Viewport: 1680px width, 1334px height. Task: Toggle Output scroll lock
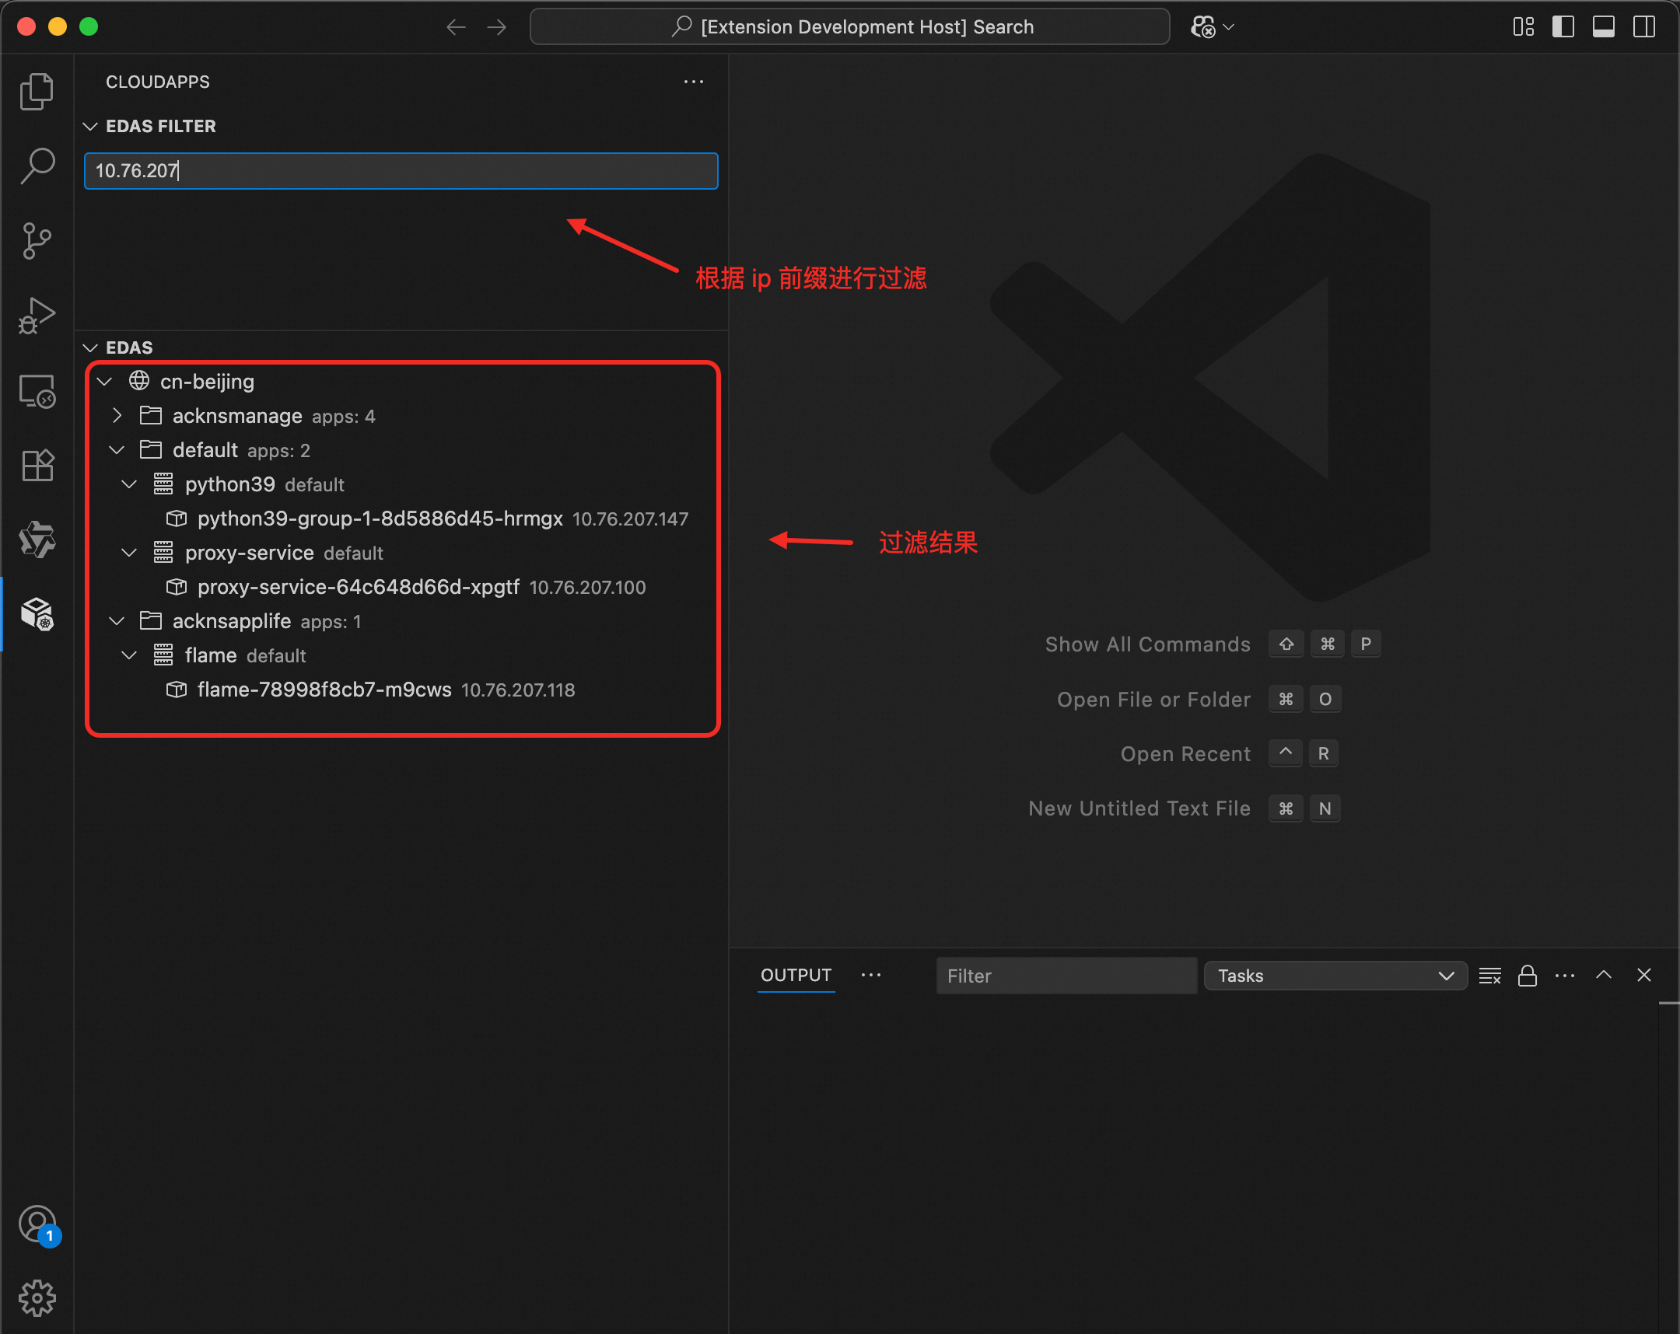click(x=1527, y=976)
